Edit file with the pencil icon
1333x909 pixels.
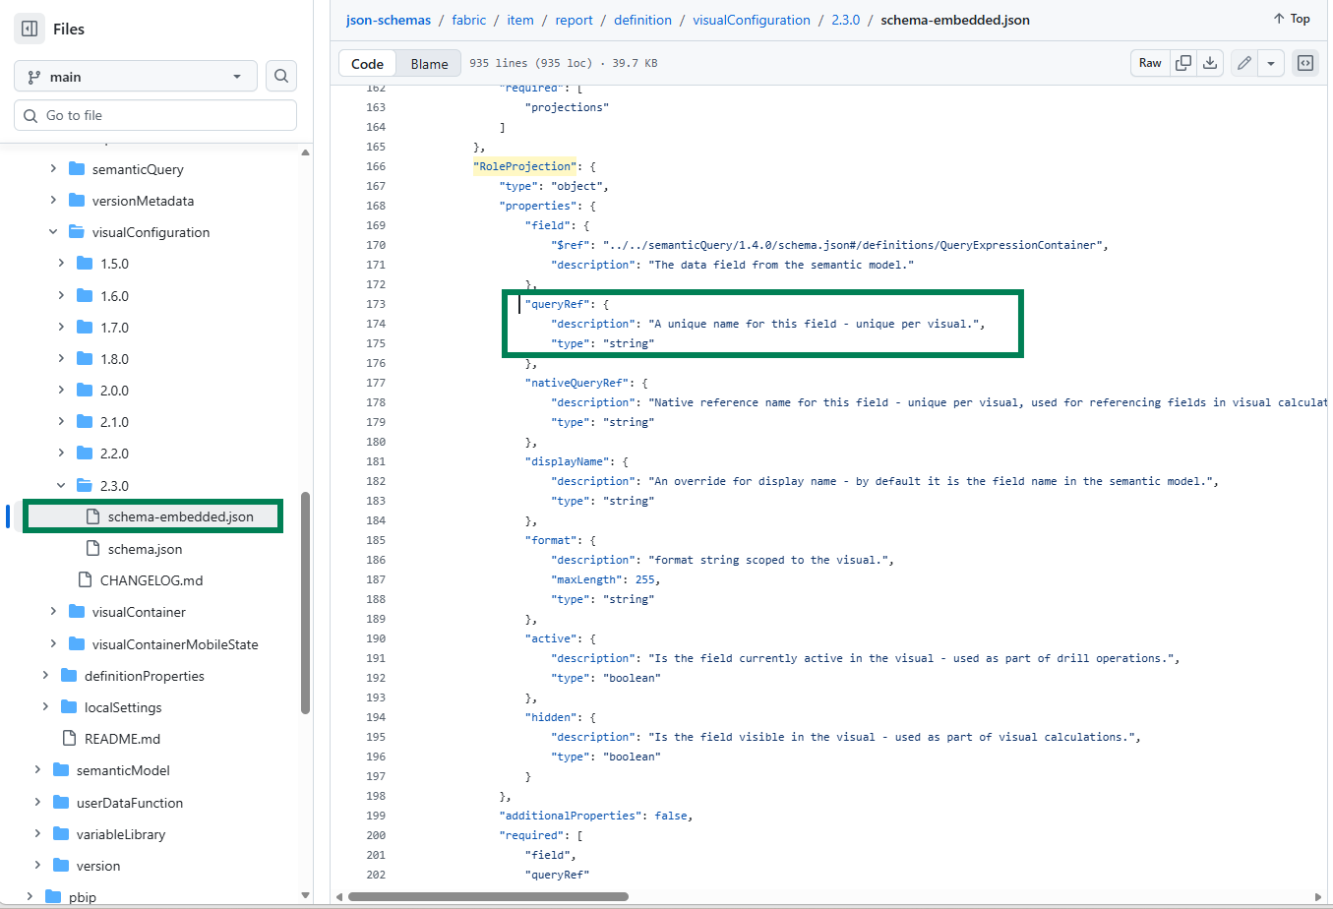[x=1244, y=63]
